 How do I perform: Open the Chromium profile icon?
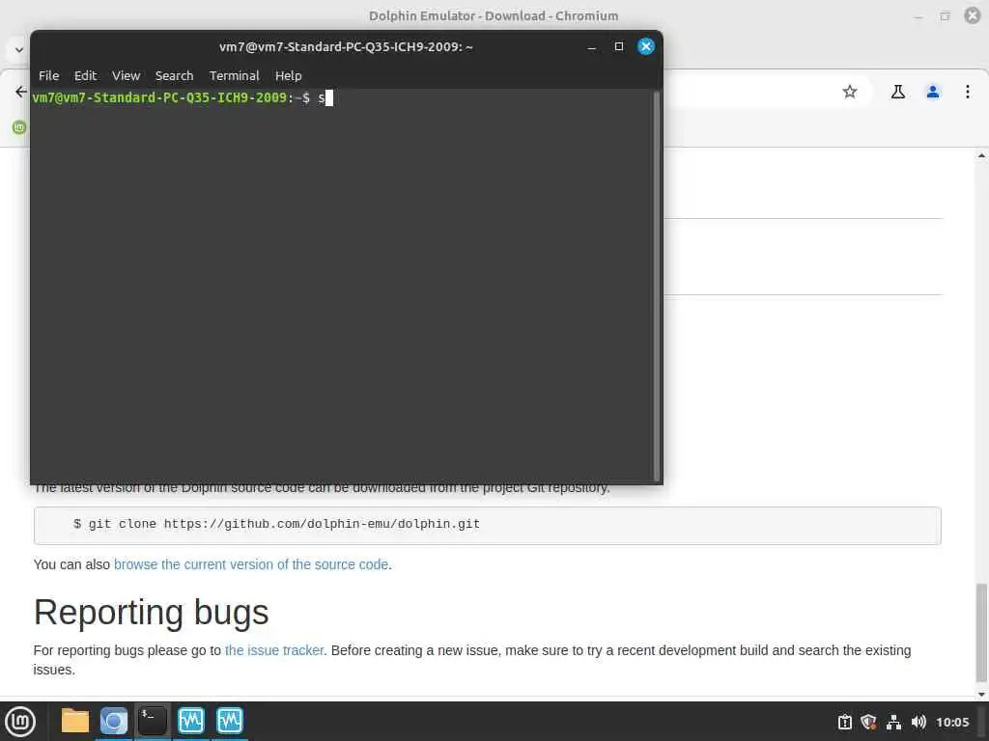[x=932, y=92]
